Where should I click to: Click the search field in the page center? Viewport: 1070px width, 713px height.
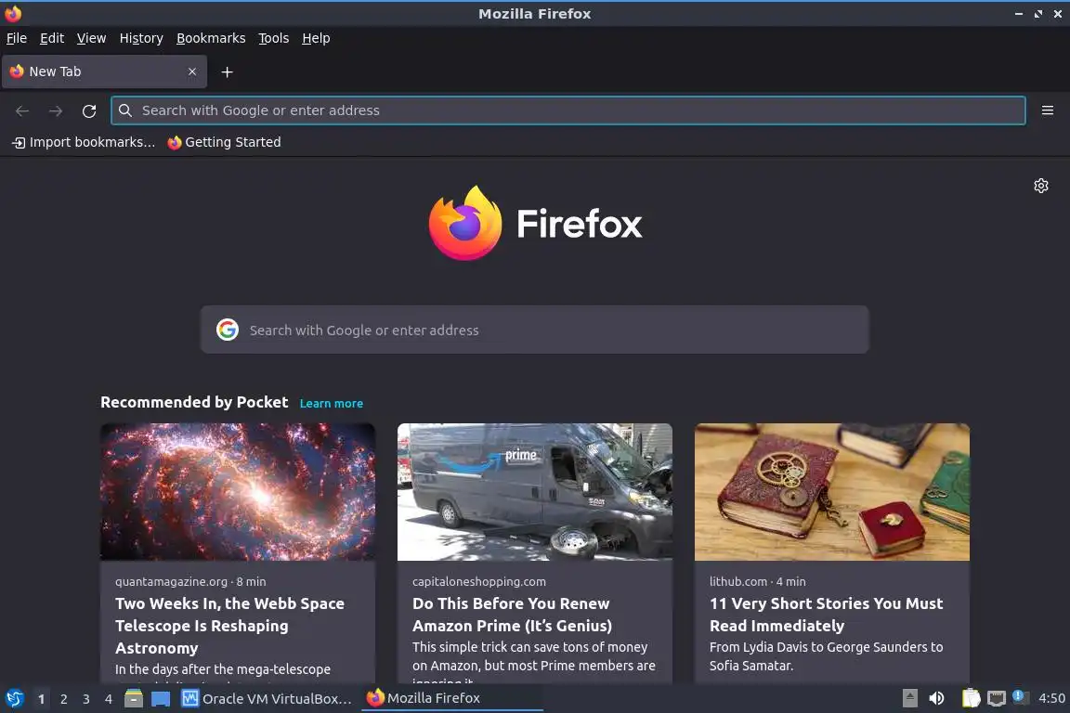tap(534, 330)
